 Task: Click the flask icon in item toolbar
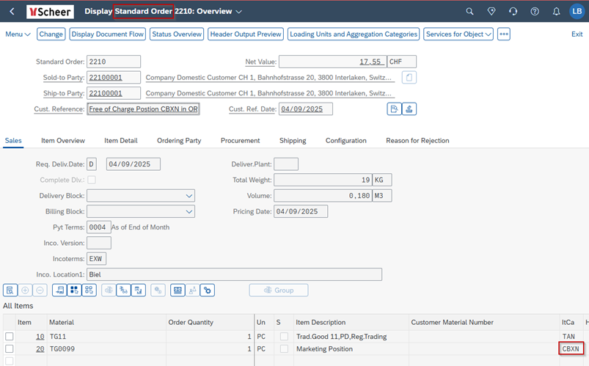[x=192, y=290]
